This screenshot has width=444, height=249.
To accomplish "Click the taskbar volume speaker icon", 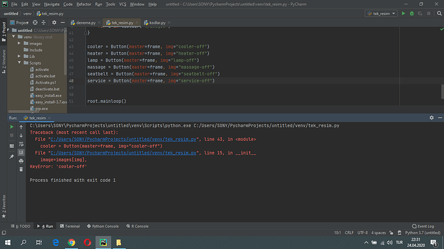I will click(390, 243).
